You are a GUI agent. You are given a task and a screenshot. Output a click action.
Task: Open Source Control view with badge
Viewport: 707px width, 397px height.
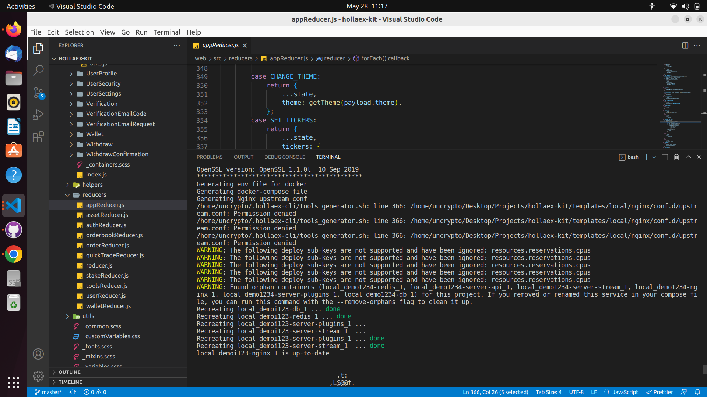coord(38,93)
